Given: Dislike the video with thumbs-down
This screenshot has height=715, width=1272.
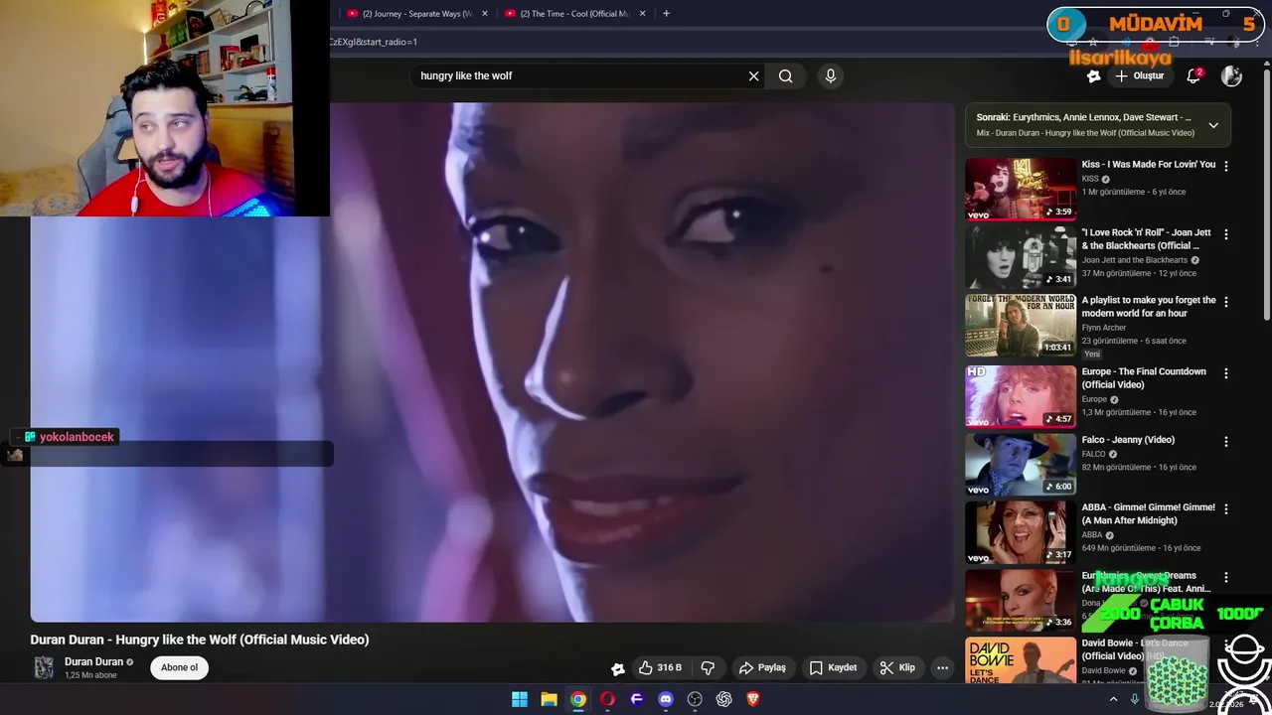Looking at the screenshot, I should click(708, 667).
